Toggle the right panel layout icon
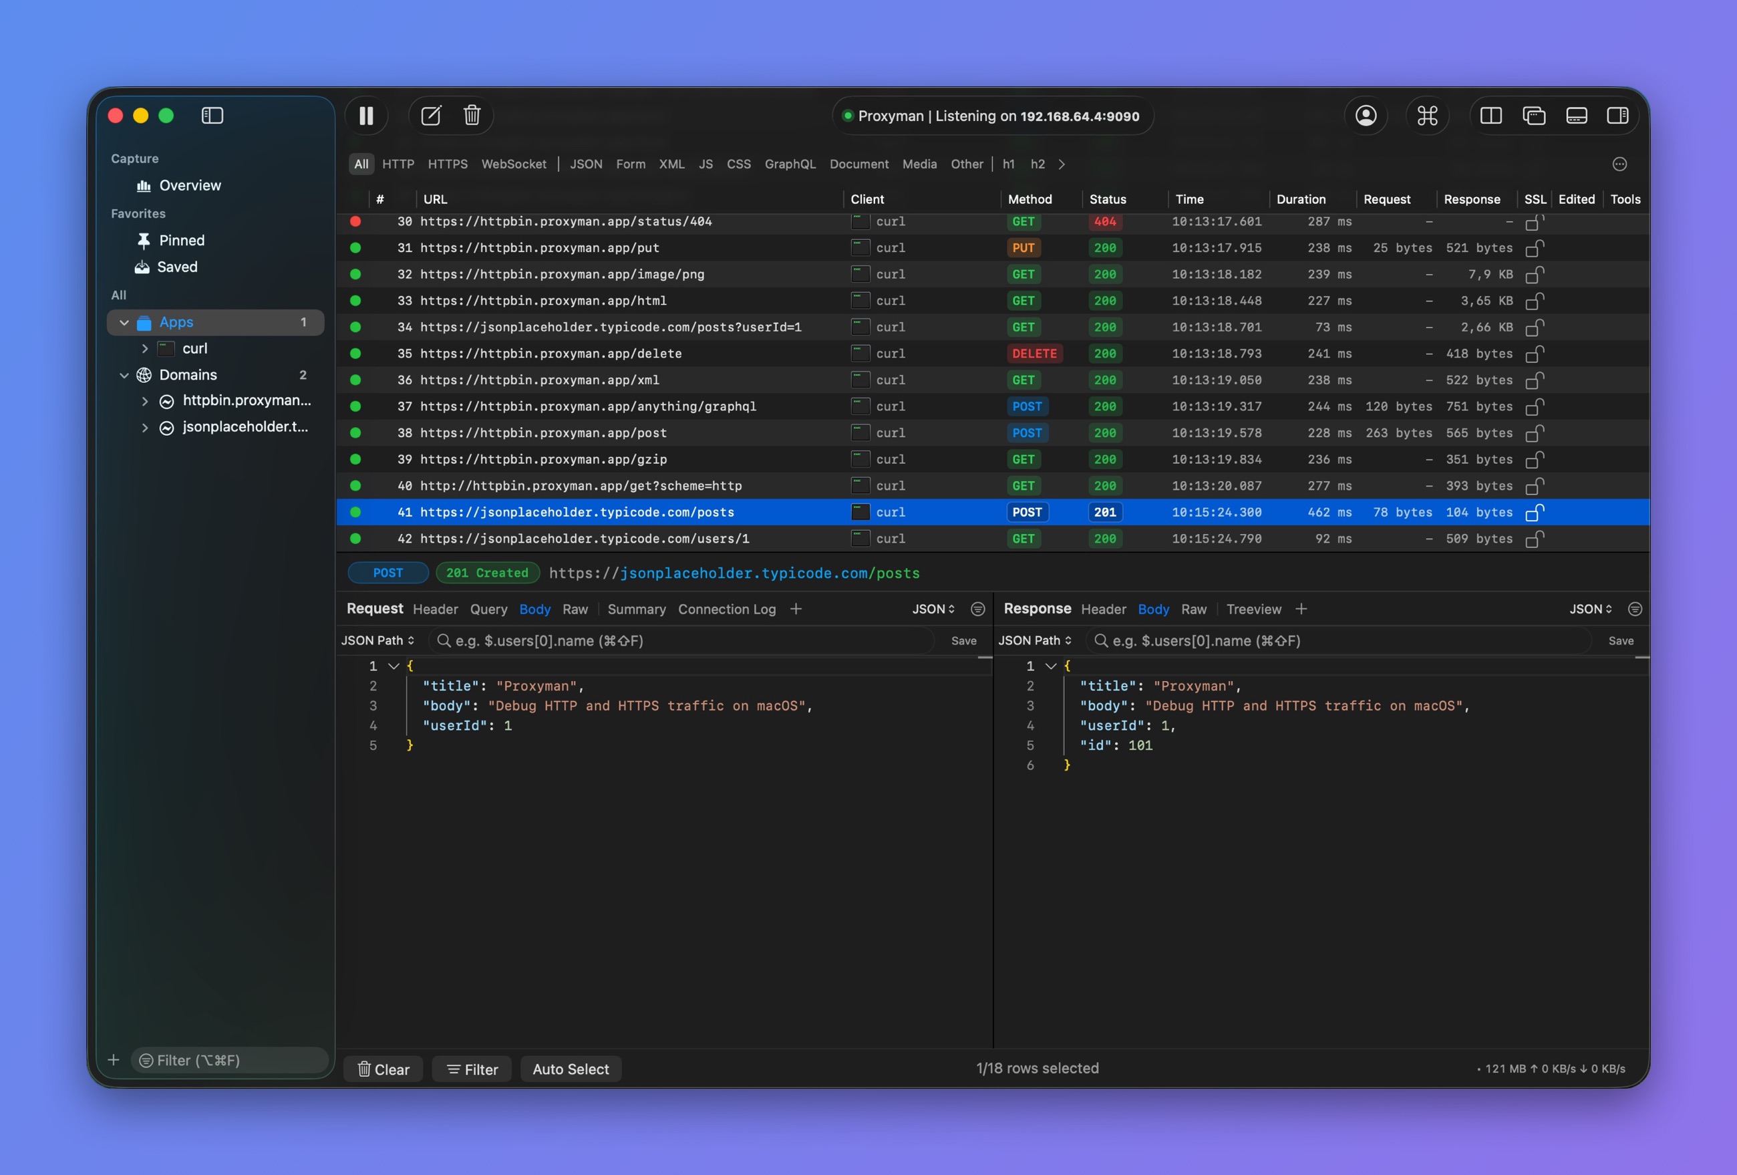This screenshot has height=1175, width=1737. click(1618, 116)
